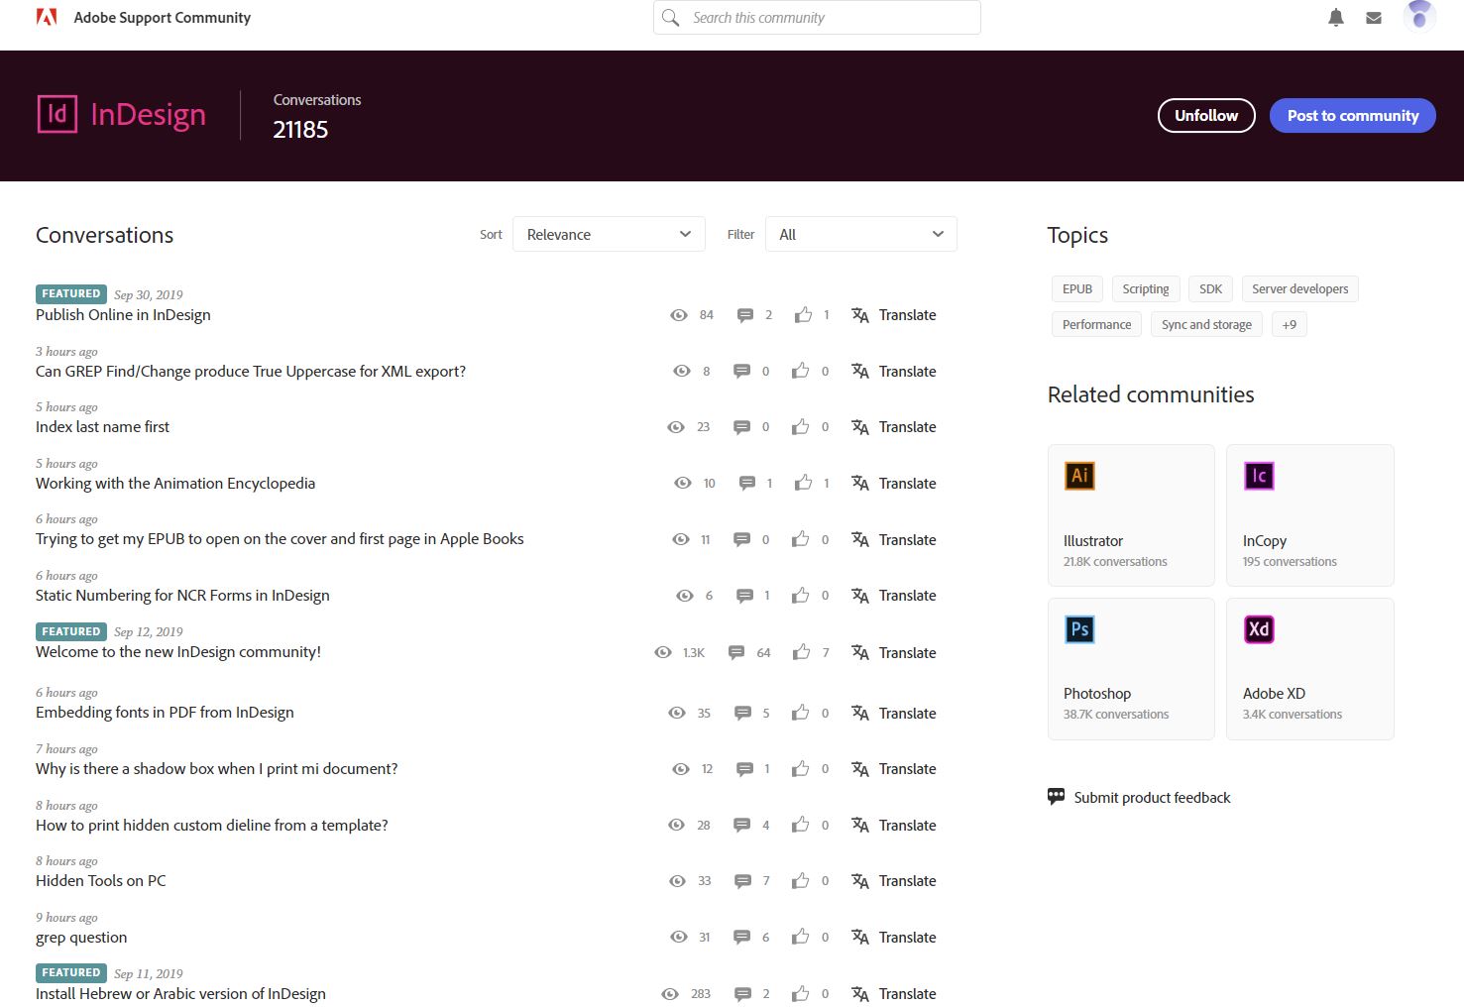
Task: Open the messages envelope icon
Action: click(1374, 17)
